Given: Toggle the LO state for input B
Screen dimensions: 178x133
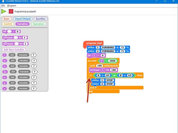Looking at the screenshot, I should [130, 75].
